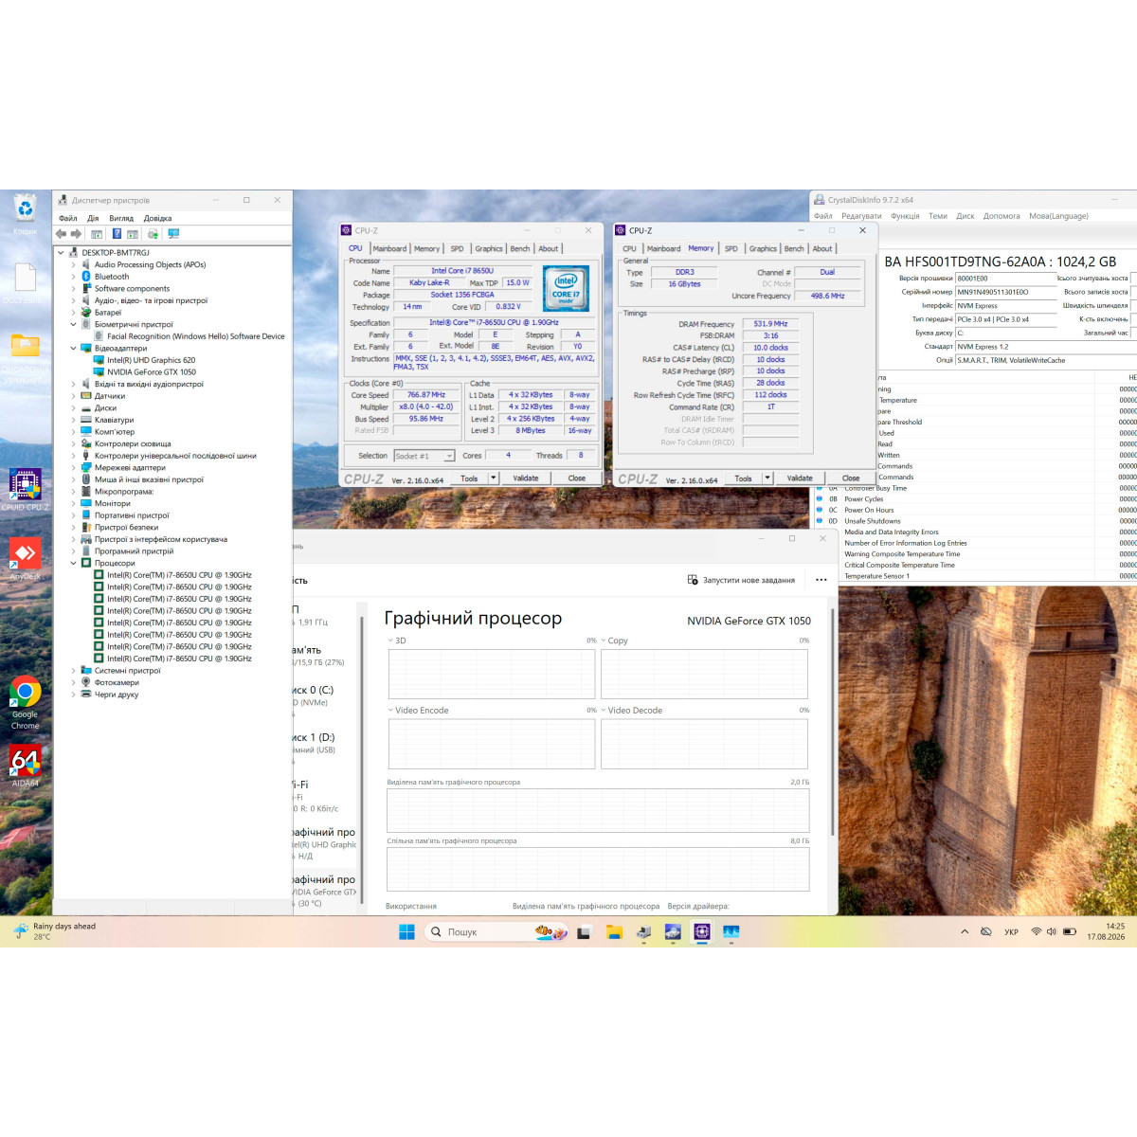This screenshot has width=1137, height=1137.
Task: Select NVIDIA GeForce GTX 1050 in Device Manager tree
Action: click(152, 372)
